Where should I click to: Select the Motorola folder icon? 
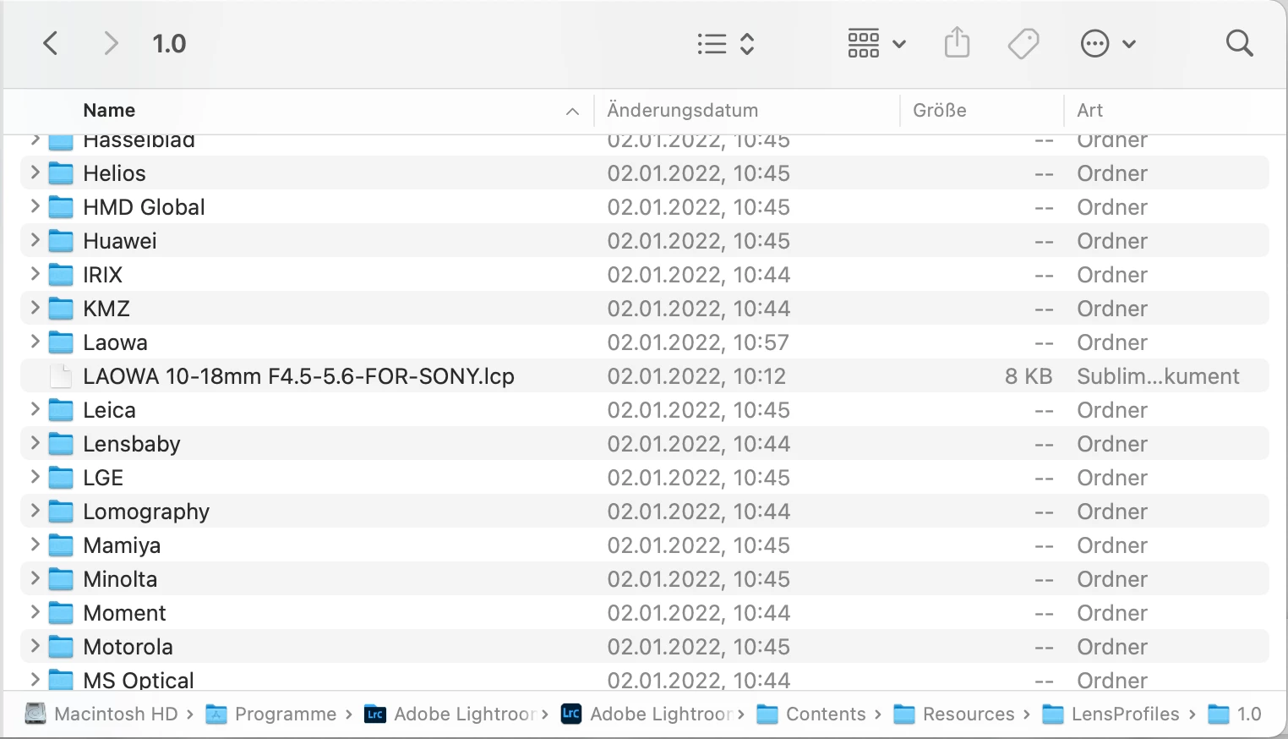coord(61,647)
